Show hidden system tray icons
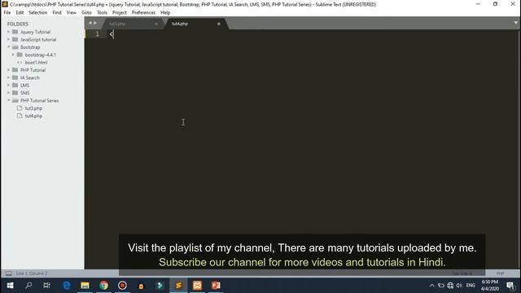521x293 pixels. point(431,286)
